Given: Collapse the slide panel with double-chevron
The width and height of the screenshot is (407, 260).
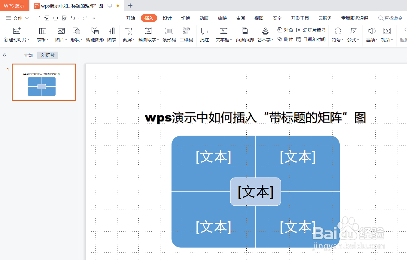Looking at the screenshot, I should (x=5, y=55).
